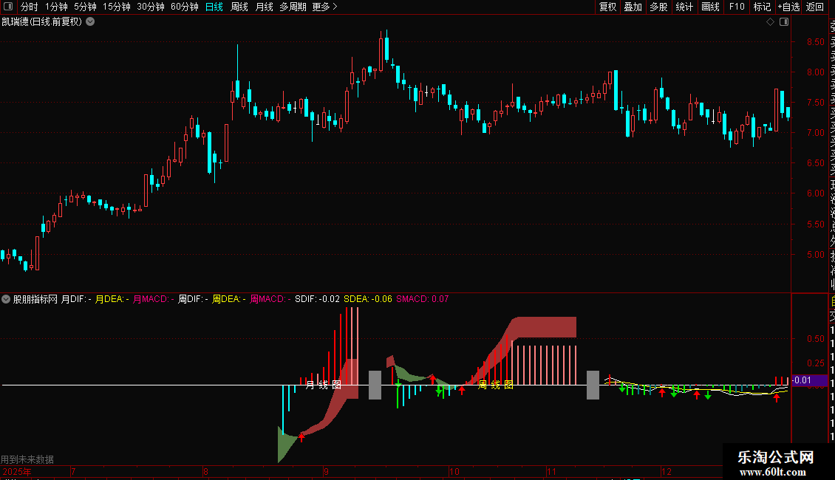Click the diamond icon in chart header
835x480 pixels.
coord(770,22)
